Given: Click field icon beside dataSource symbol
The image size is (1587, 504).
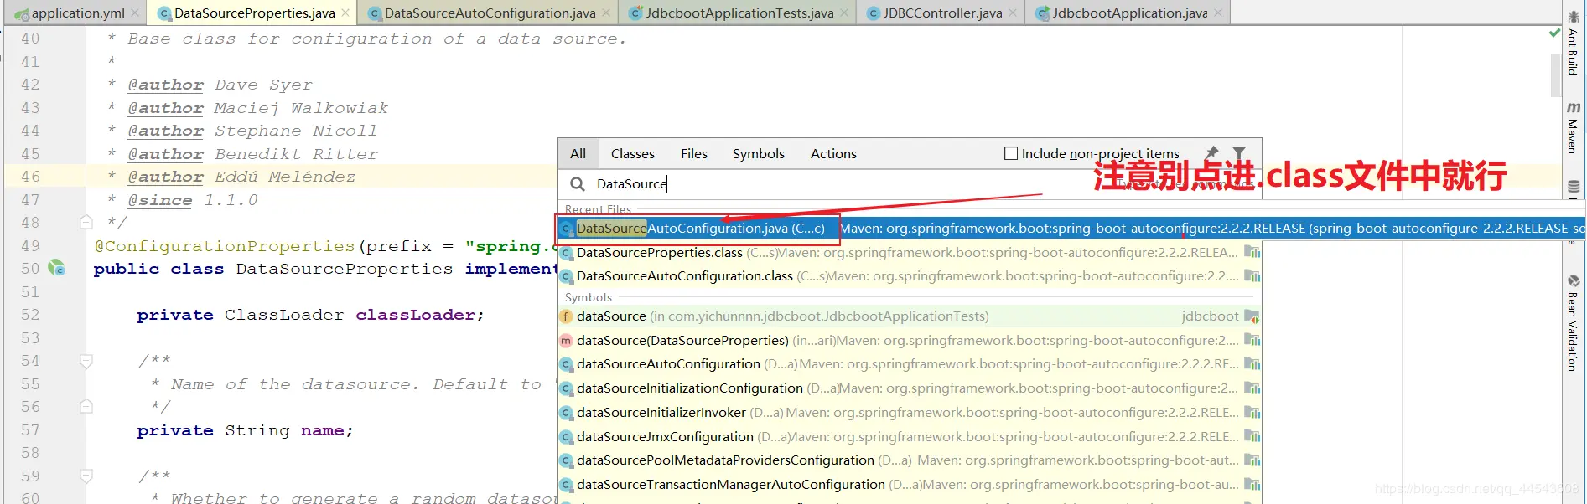Looking at the screenshot, I should coord(567,316).
